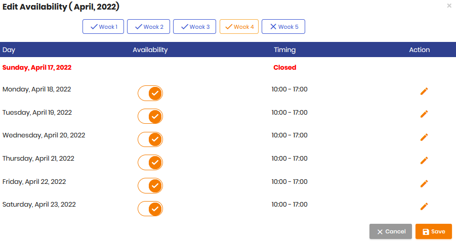This screenshot has width=456, height=243.
Task: Close the Edit Availability dialog
Action: pyautogui.click(x=449, y=6)
